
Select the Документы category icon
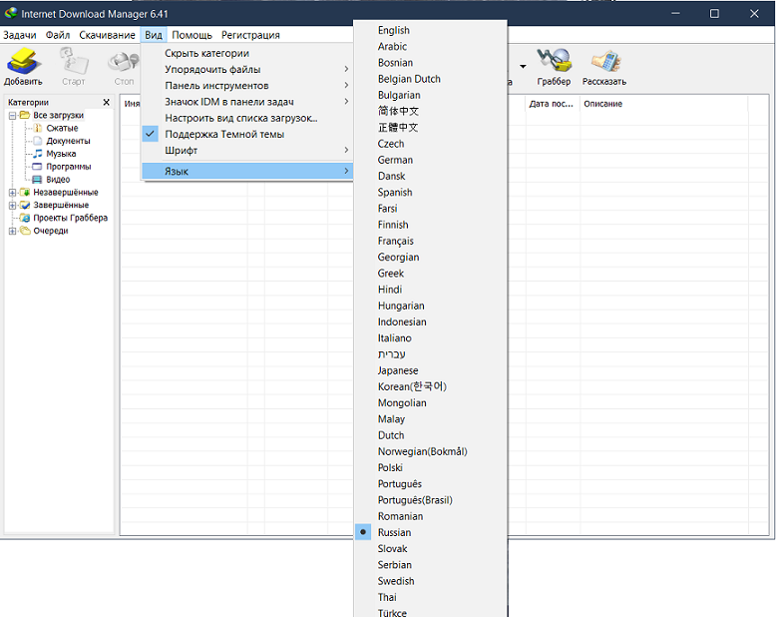tap(38, 141)
